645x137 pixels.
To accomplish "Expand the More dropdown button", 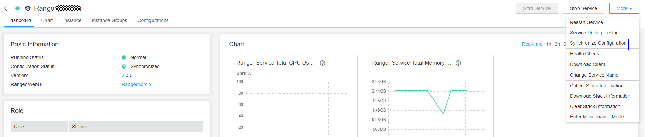I will [x=624, y=8].
